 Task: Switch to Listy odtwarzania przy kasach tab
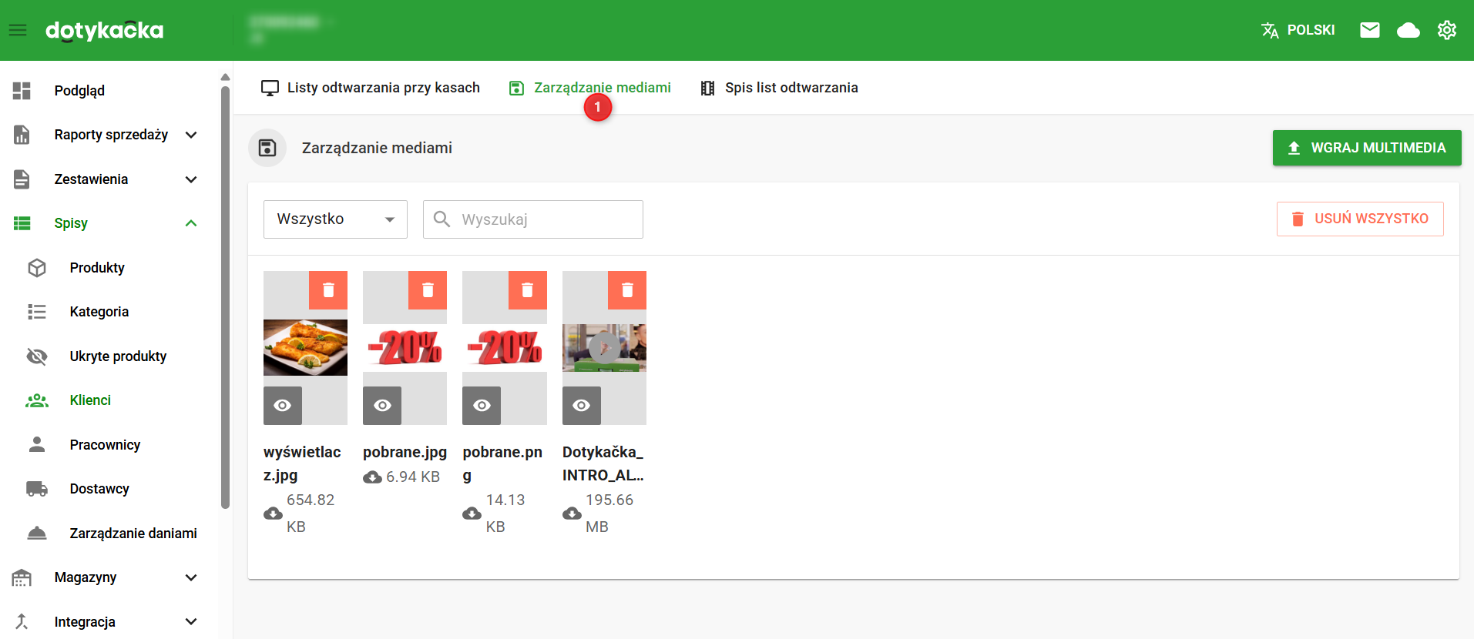[x=371, y=88]
